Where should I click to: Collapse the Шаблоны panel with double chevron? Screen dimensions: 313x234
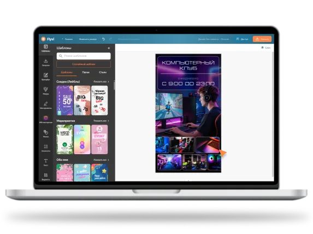[109, 48]
